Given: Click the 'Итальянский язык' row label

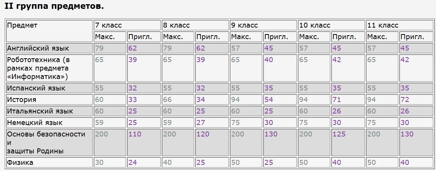Looking at the screenshot, I should pyautogui.click(x=40, y=111).
